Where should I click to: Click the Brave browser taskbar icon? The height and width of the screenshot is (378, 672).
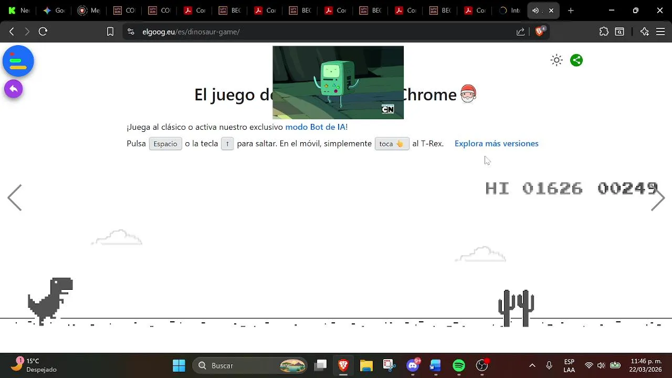[x=343, y=365]
